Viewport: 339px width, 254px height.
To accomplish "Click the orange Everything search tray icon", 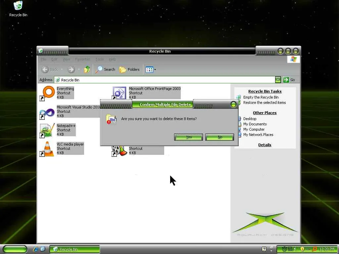I will click(315, 249).
